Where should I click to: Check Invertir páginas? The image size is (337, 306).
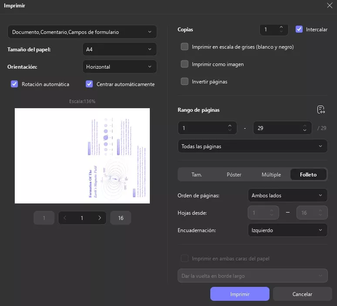(x=185, y=81)
